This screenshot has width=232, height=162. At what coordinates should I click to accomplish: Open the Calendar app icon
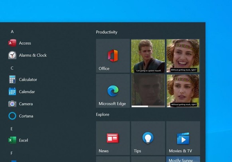[12, 91]
